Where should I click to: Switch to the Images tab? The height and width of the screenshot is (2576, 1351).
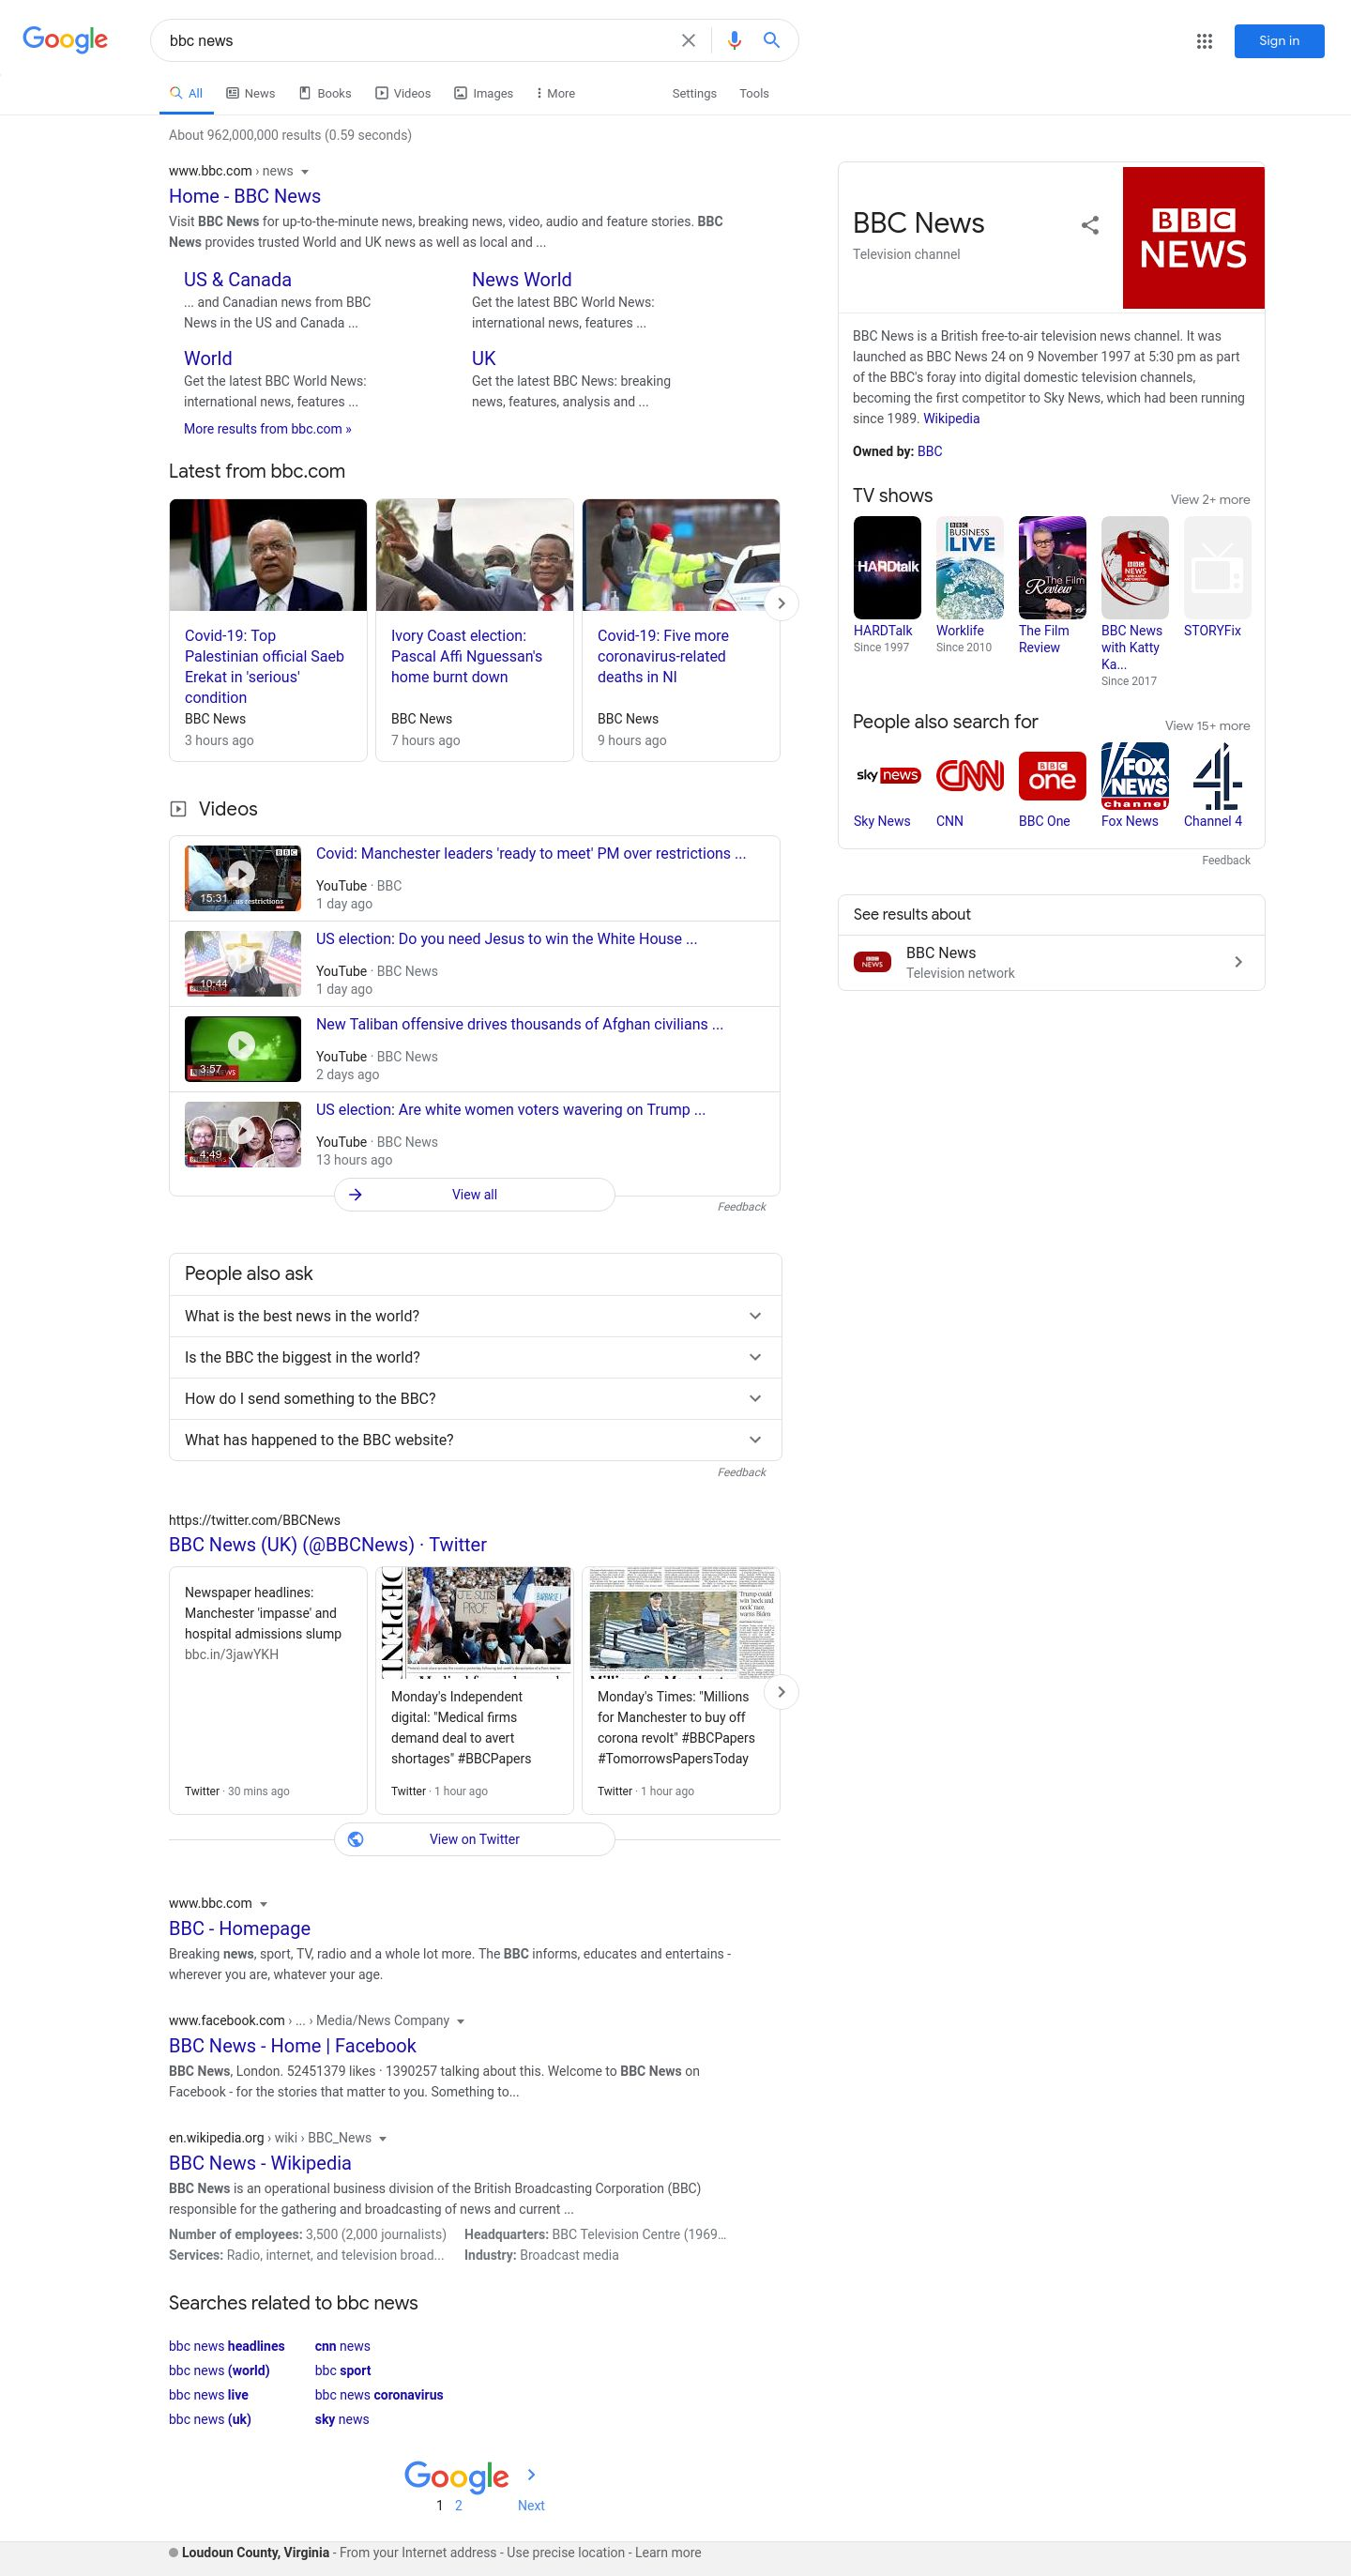coord(484,93)
